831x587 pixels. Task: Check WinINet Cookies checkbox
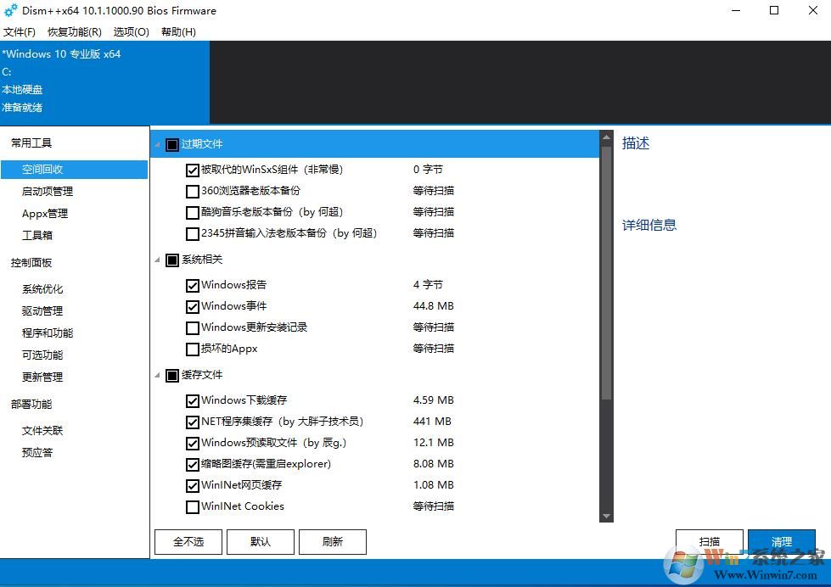click(193, 507)
